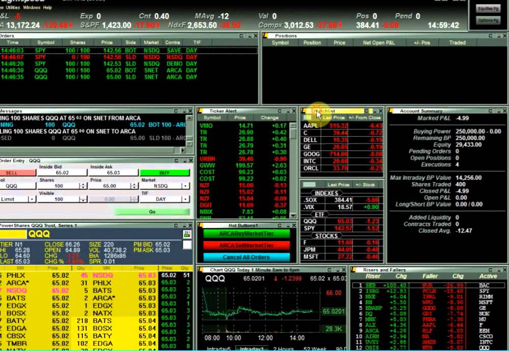Click the ARCABuyMarketTier hot button
Viewport: 509px width, 351px height.
[x=246, y=233]
